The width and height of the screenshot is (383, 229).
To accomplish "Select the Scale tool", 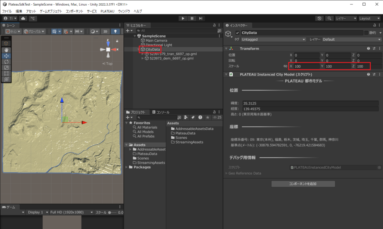I will pyautogui.click(x=6, y=68).
